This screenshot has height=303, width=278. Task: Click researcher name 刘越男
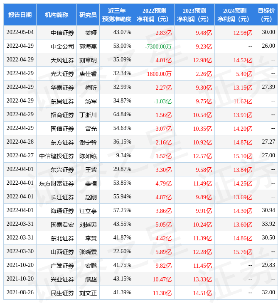coord(88,225)
